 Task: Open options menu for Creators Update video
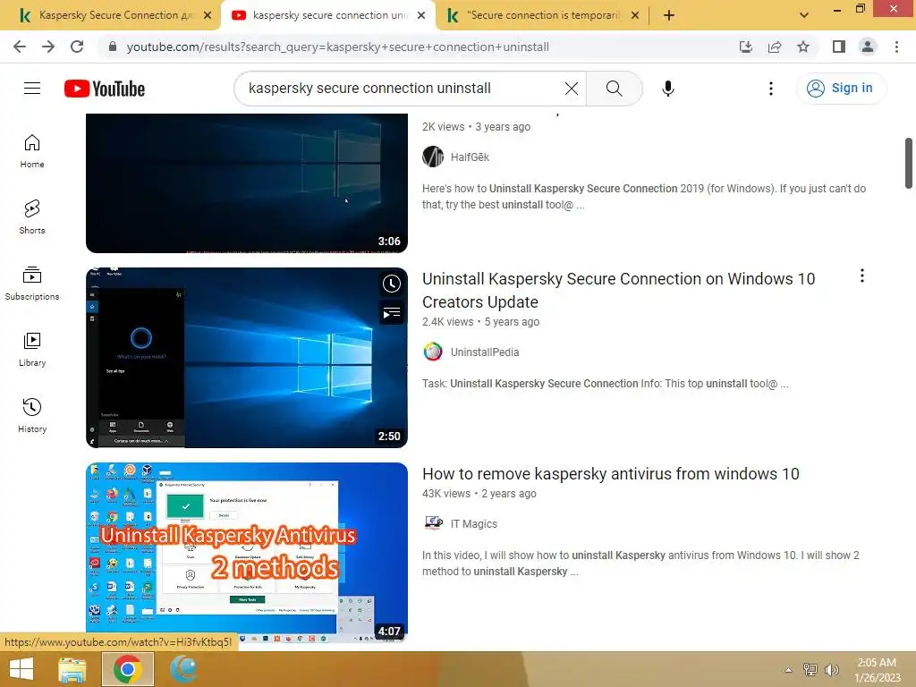pyautogui.click(x=861, y=276)
